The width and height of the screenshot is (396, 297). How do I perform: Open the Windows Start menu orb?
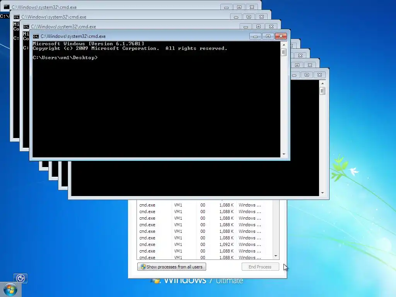10,289
